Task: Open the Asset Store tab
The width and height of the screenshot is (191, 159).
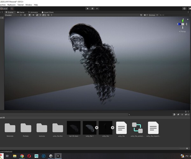Action: coord(47,12)
